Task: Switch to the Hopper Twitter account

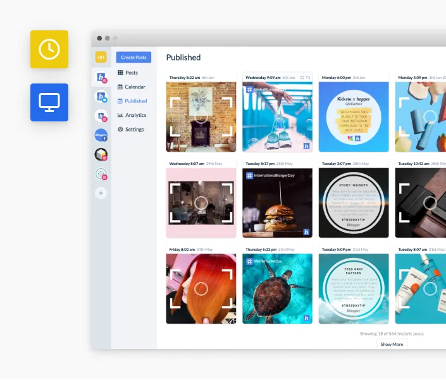Action: point(101,97)
